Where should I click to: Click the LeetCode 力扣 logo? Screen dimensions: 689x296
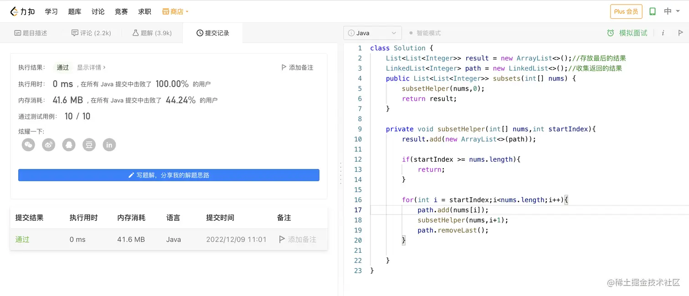[22, 11]
